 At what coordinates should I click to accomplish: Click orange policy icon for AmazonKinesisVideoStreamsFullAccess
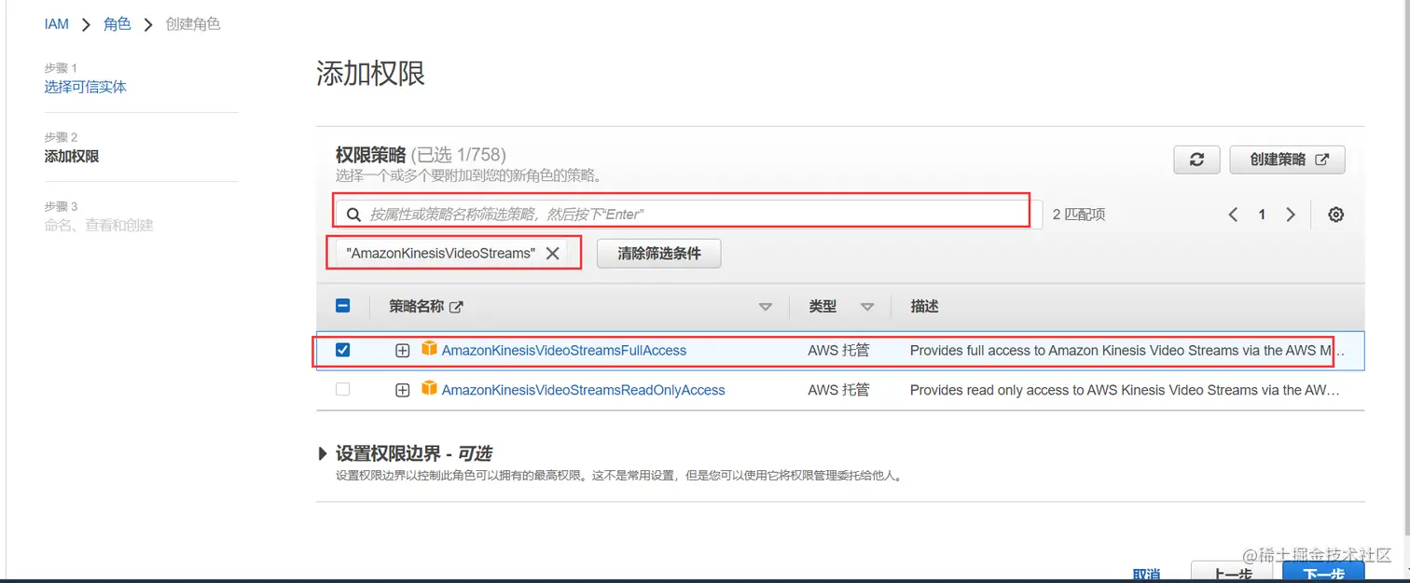click(429, 349)
